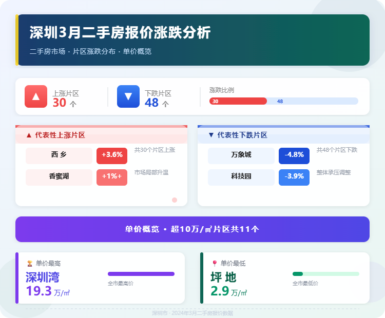Screen dimensions: 385x318
Task: Click the red 30 segment of ratio bar
Action: tap(238, 101)
